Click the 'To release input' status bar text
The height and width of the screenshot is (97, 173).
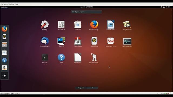coord(10,93)
